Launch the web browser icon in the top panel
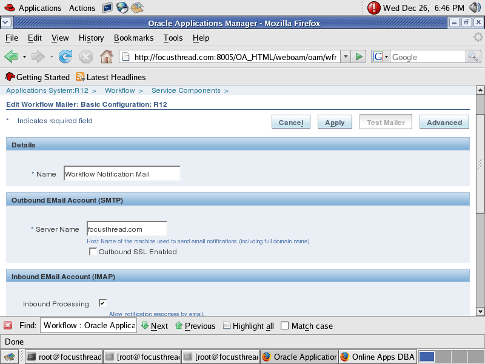 pos(122,8)
